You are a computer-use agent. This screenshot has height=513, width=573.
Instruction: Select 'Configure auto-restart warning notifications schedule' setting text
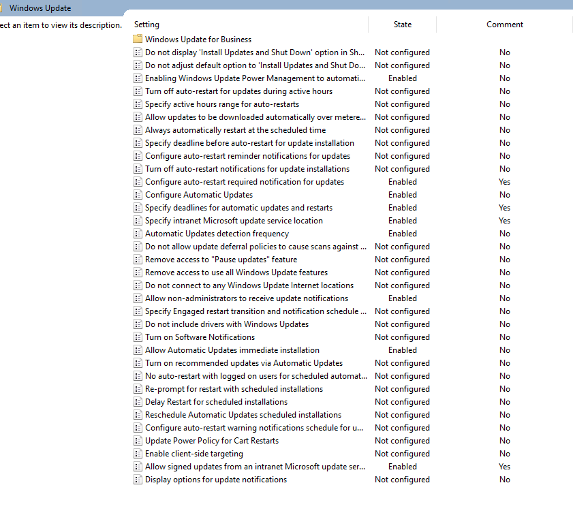point(254,428)
